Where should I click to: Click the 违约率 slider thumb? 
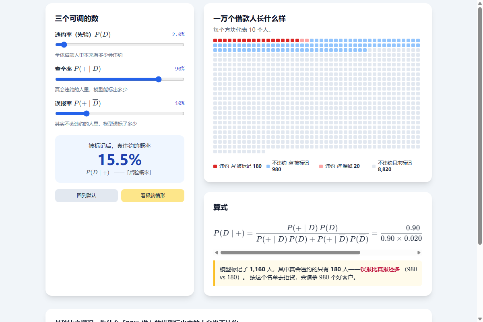point(64,45)
